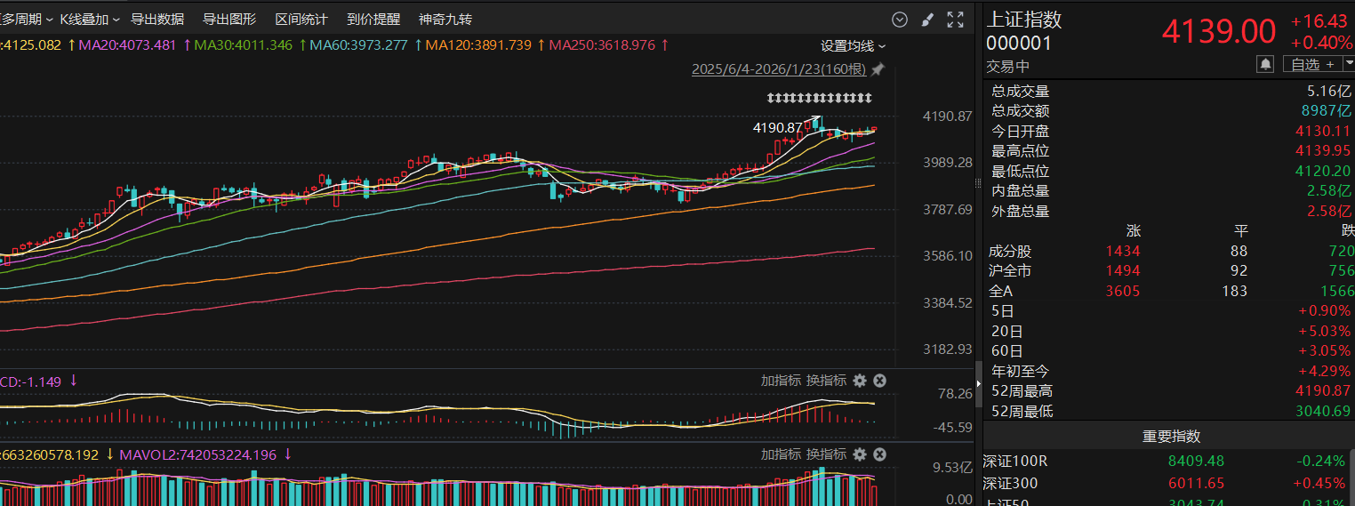Click 导出图形 in the toolbar
This screenshot has width=1355, height=506.
(229, 19)
